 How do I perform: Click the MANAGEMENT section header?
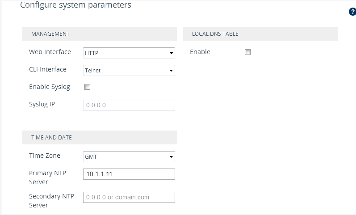(x=50, y=34)
